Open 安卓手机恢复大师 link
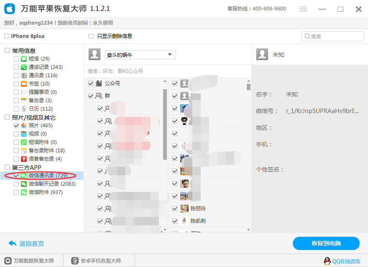The width and height of the screenshot is (368, 267). 101,261
